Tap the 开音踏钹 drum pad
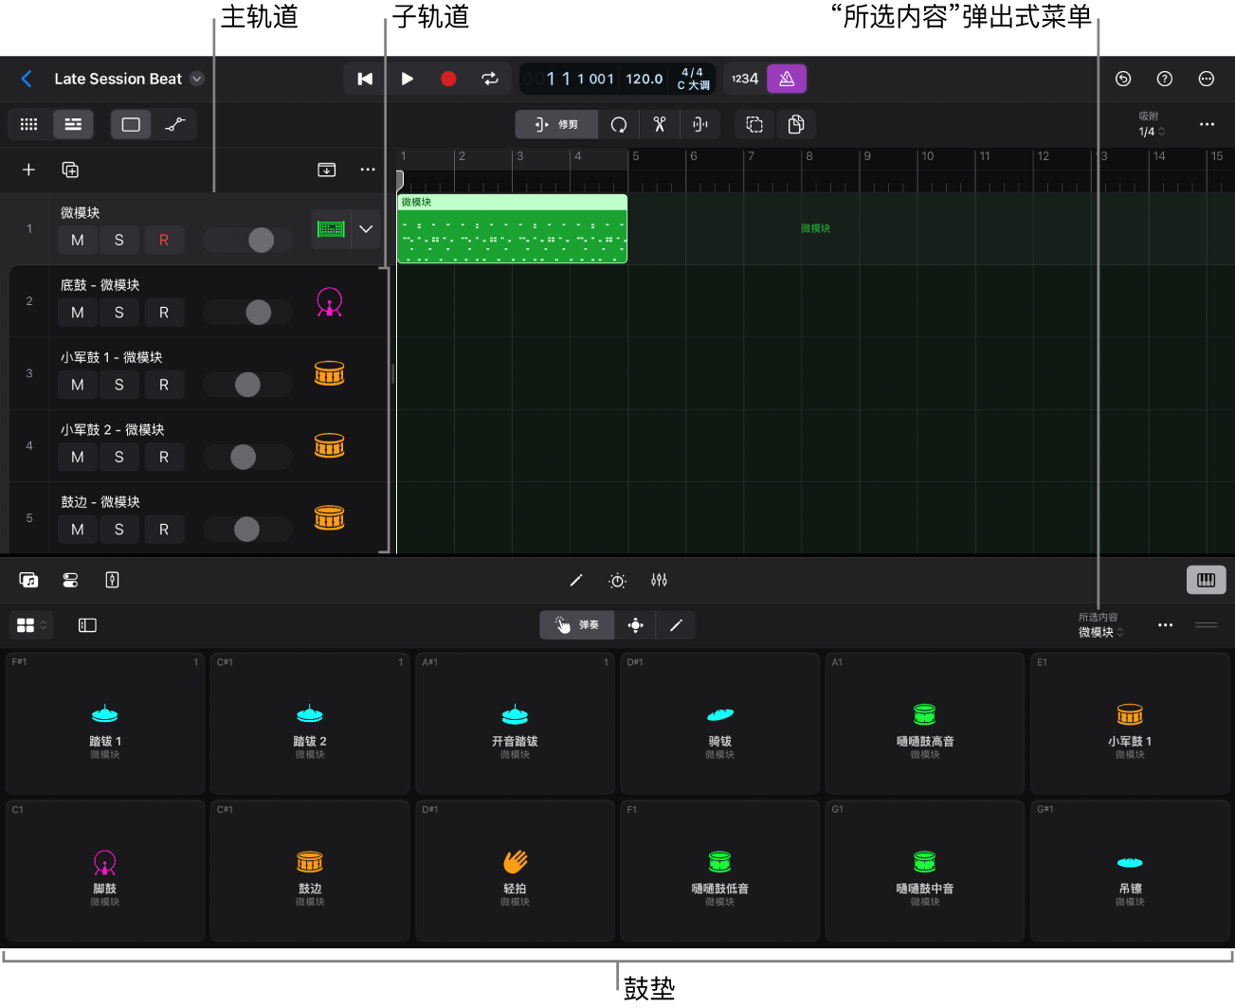1235x1008 pixels. click(x=515, y=724)
